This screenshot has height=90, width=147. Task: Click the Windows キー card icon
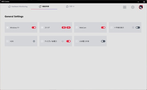7,27
